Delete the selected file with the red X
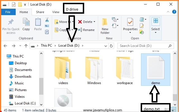Viewport: 179px width, 112px height. tap(80, 22)
